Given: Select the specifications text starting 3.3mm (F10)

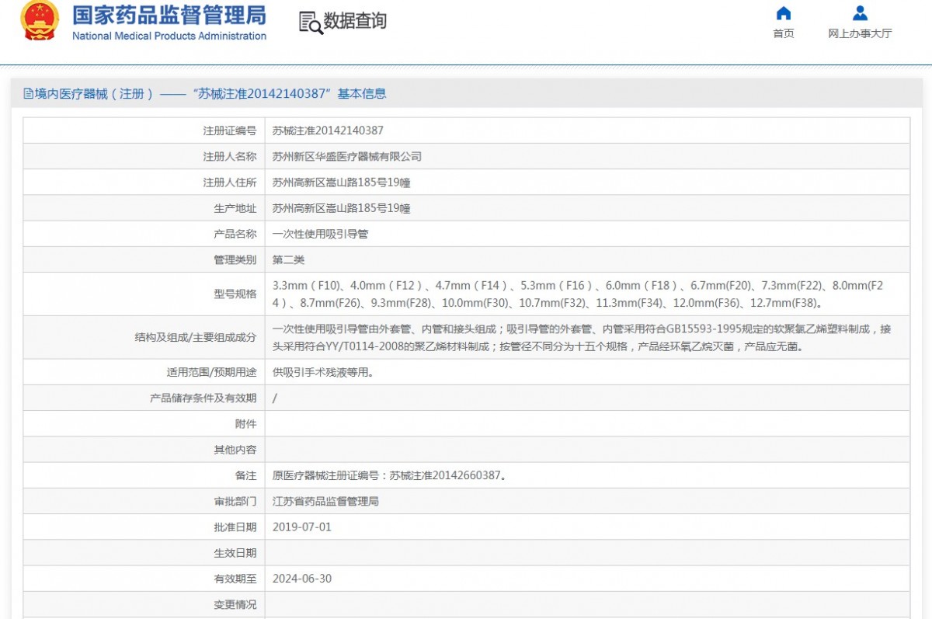Looking at the screenshot, I should click(578, 294).
